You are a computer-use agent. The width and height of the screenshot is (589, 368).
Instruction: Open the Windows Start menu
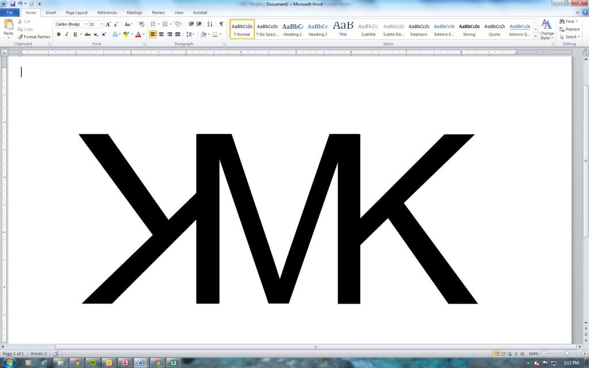[8, 362]
